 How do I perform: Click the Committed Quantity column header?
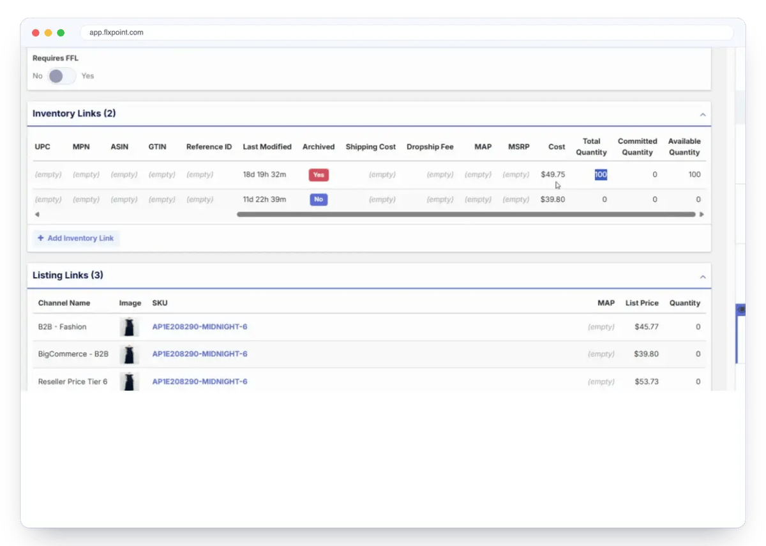[x=637, y=147]
